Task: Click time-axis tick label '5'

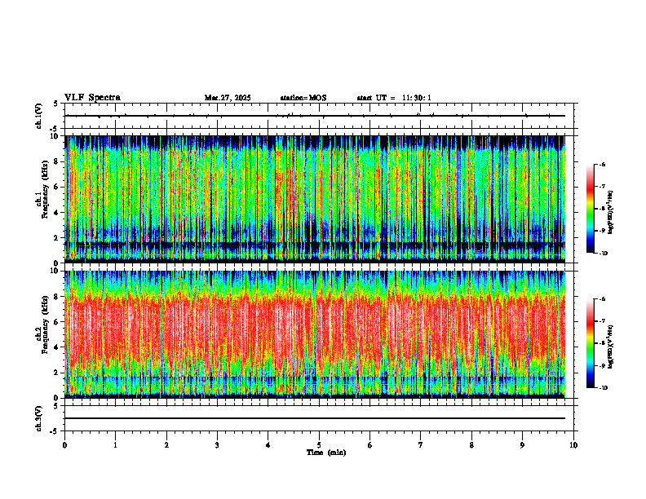Action: coord(319,445)
